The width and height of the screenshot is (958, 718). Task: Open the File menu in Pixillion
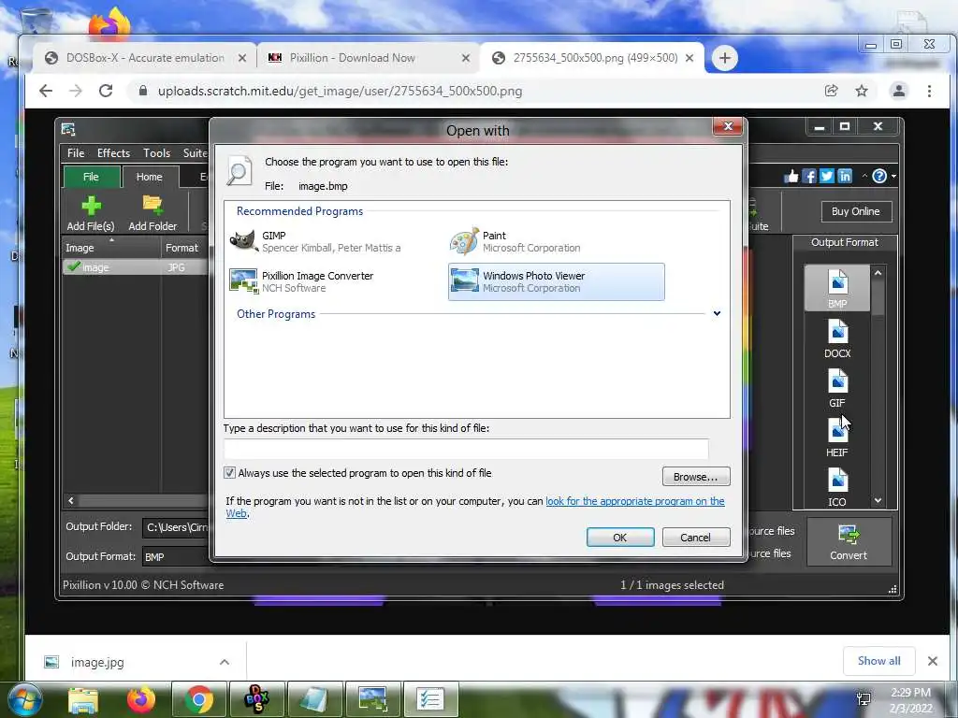76,153
